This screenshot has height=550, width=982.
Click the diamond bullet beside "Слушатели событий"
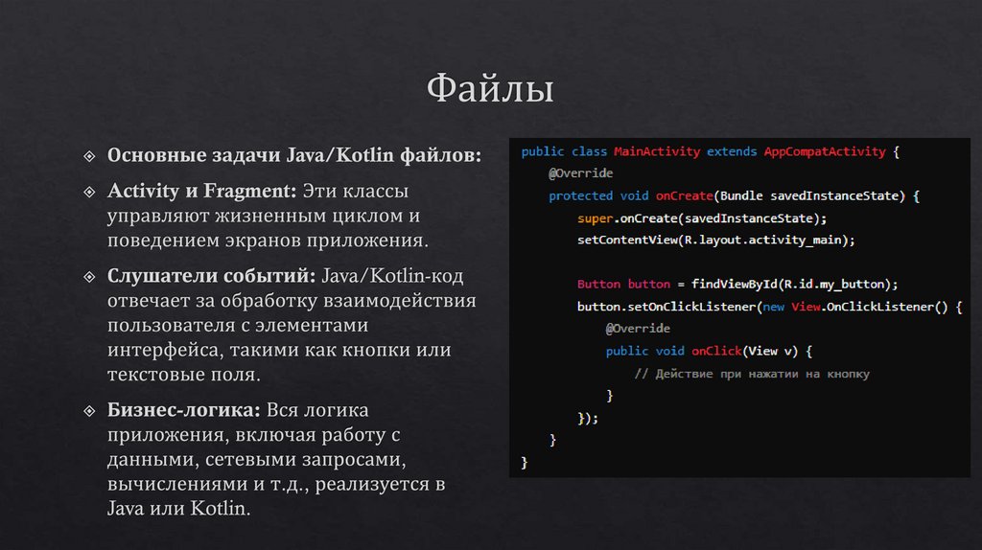click(x=89, y=277)
